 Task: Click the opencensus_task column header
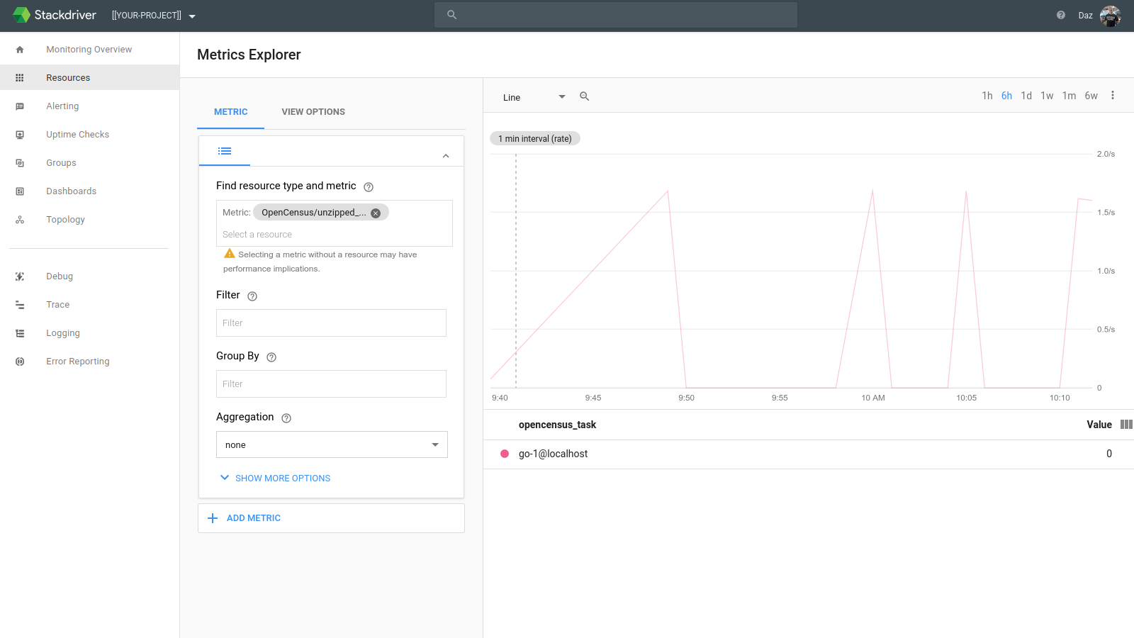click(557, 425)
